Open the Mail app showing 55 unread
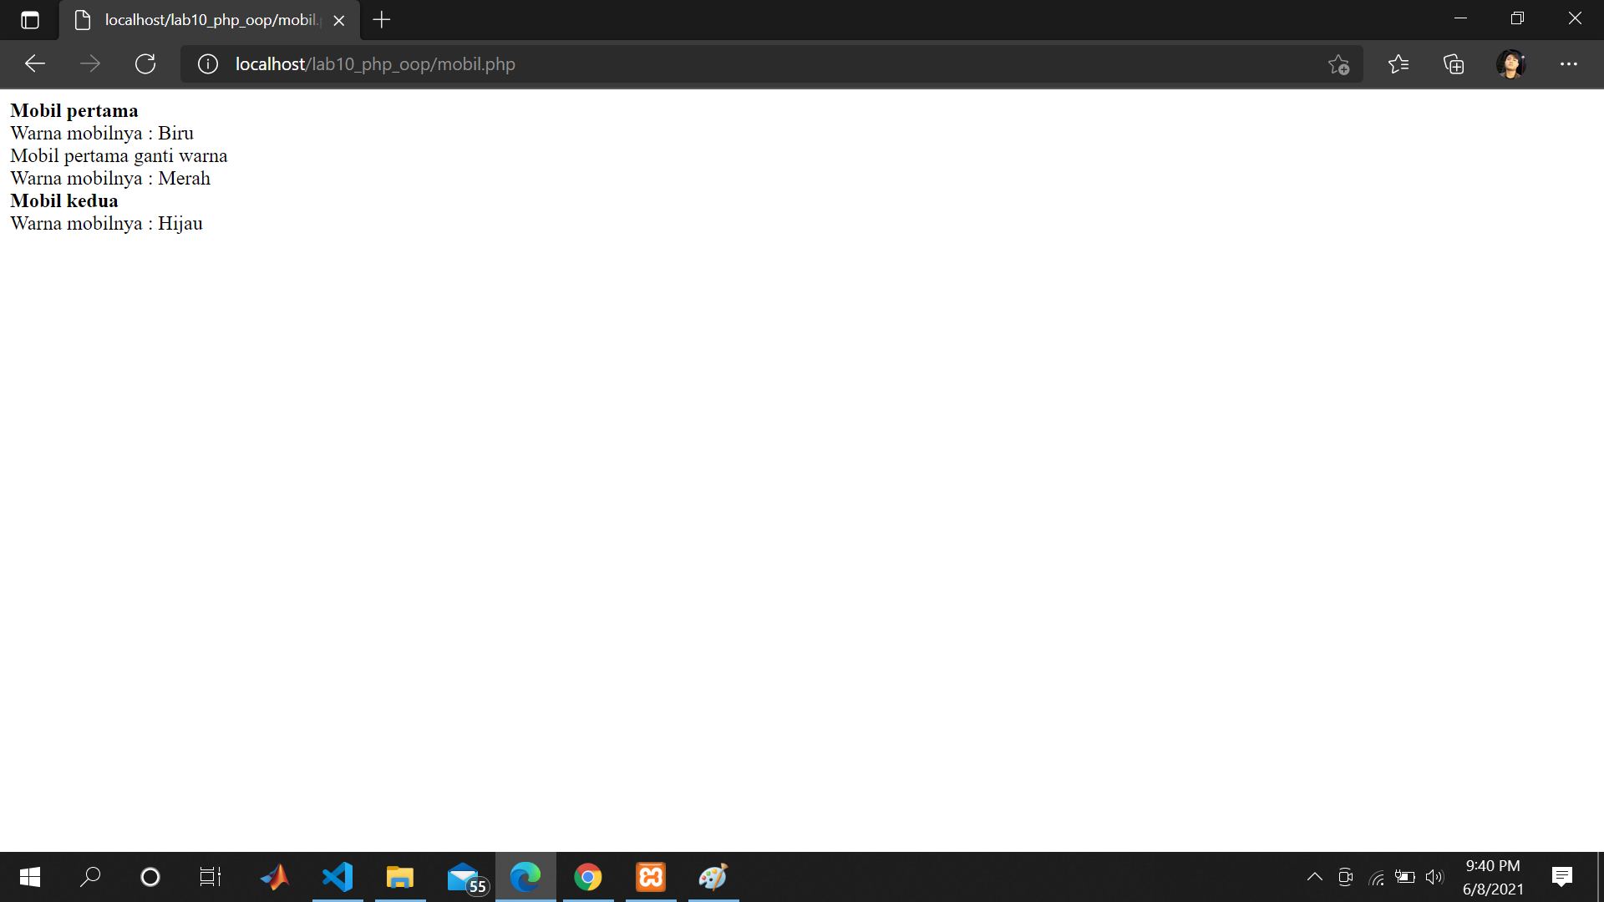The width and height of the screenshot is (1604, 902). 464,876
